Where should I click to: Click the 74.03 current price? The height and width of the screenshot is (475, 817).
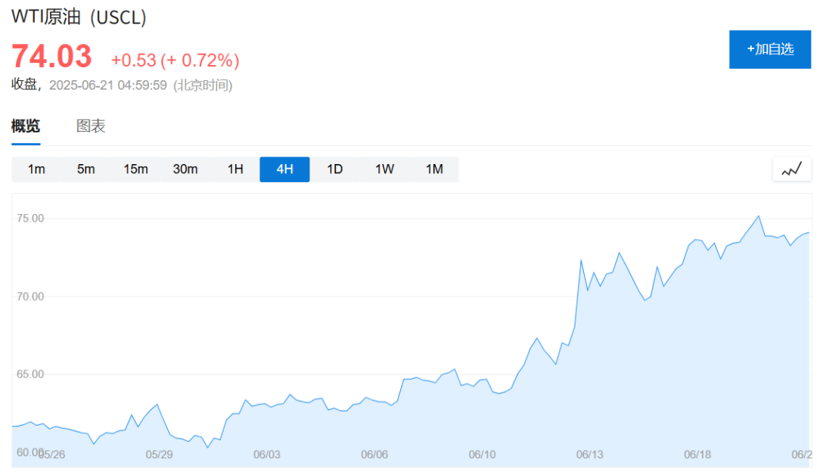tap(51, 57)
